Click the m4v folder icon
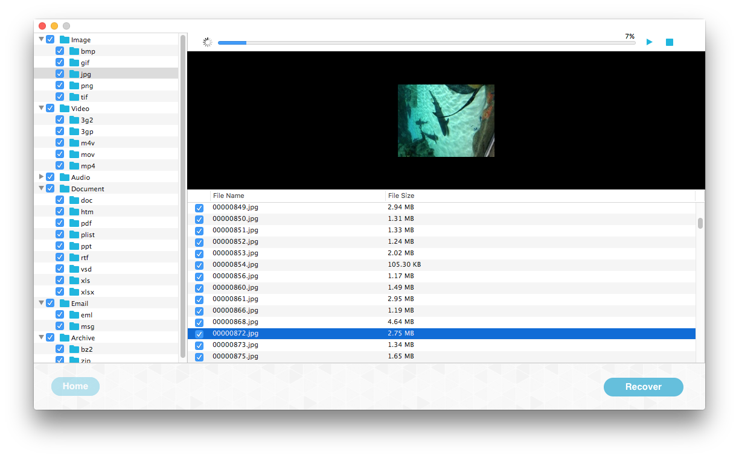 (x=74, y=143)
